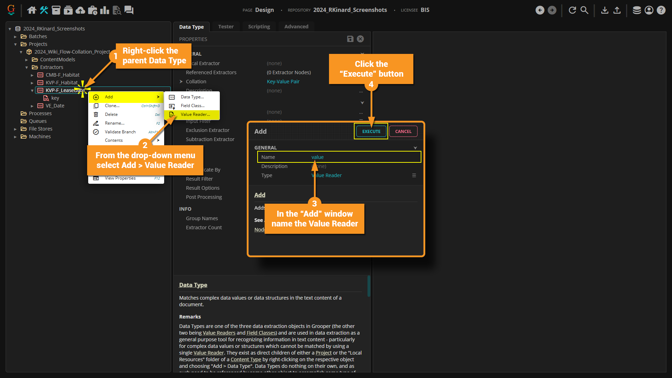Expand the CMB-F_Habitat tree node

(x=32, y=75)
